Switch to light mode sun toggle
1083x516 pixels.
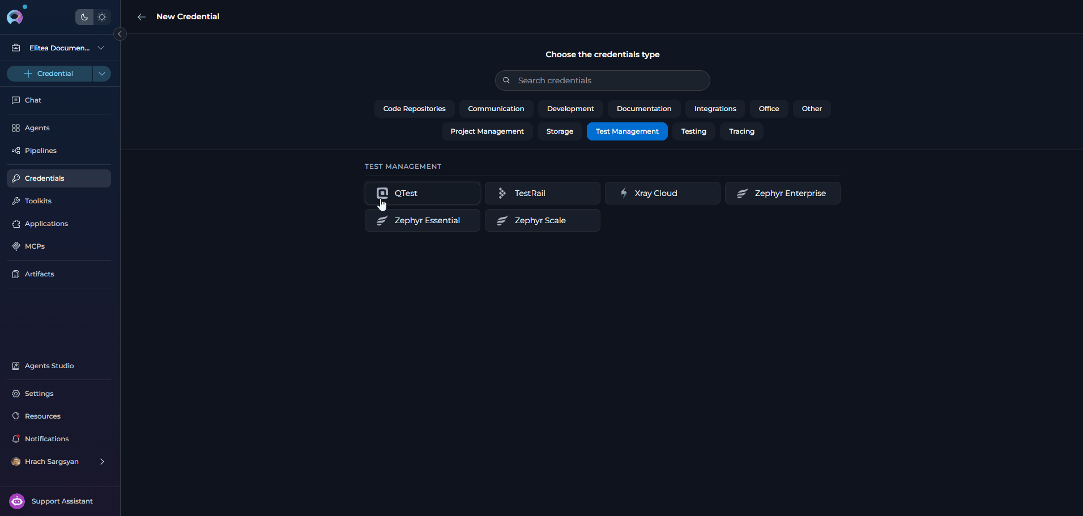coord(102,17)
